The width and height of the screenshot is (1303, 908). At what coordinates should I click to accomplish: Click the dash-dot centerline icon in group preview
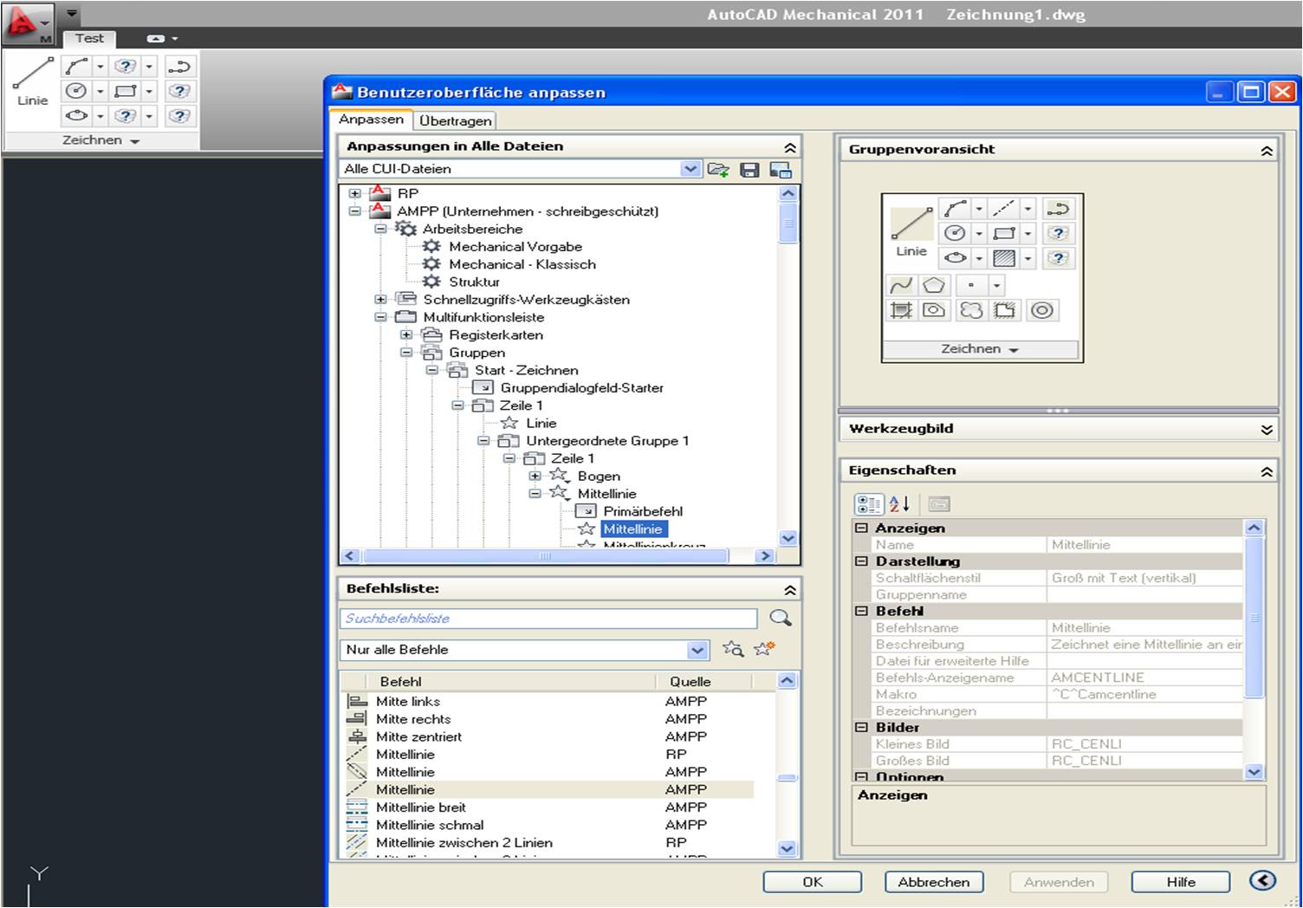[x=1003, y=209]
